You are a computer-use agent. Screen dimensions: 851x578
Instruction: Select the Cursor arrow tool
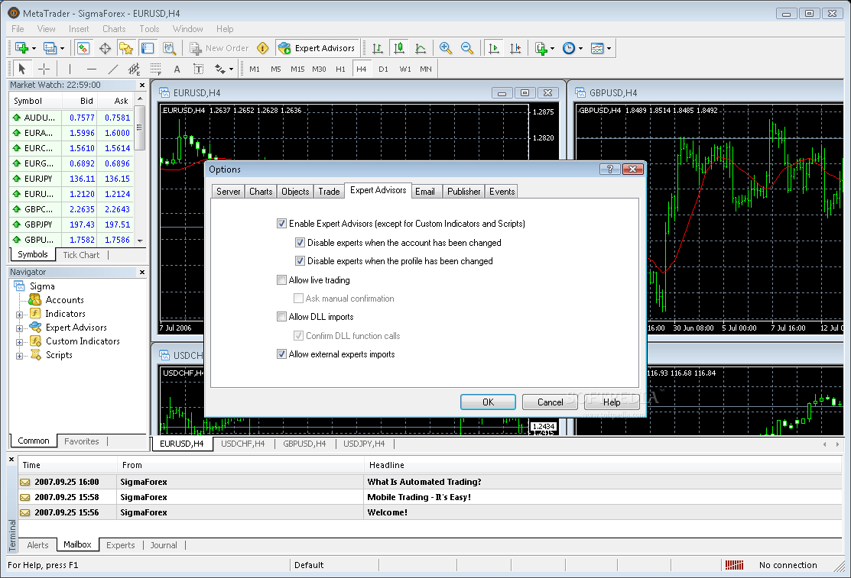[x=21, y=69]
